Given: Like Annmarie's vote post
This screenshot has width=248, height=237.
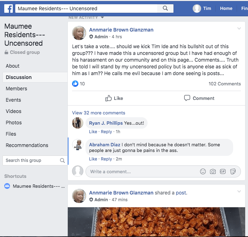Looking at the screenshot, I should pos(114,98).
